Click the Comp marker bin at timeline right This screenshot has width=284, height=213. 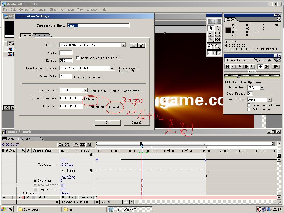[279, 151]
